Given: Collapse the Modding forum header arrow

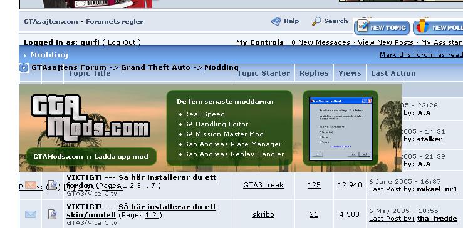Looking at the screenshot, I should pos(26,56).
